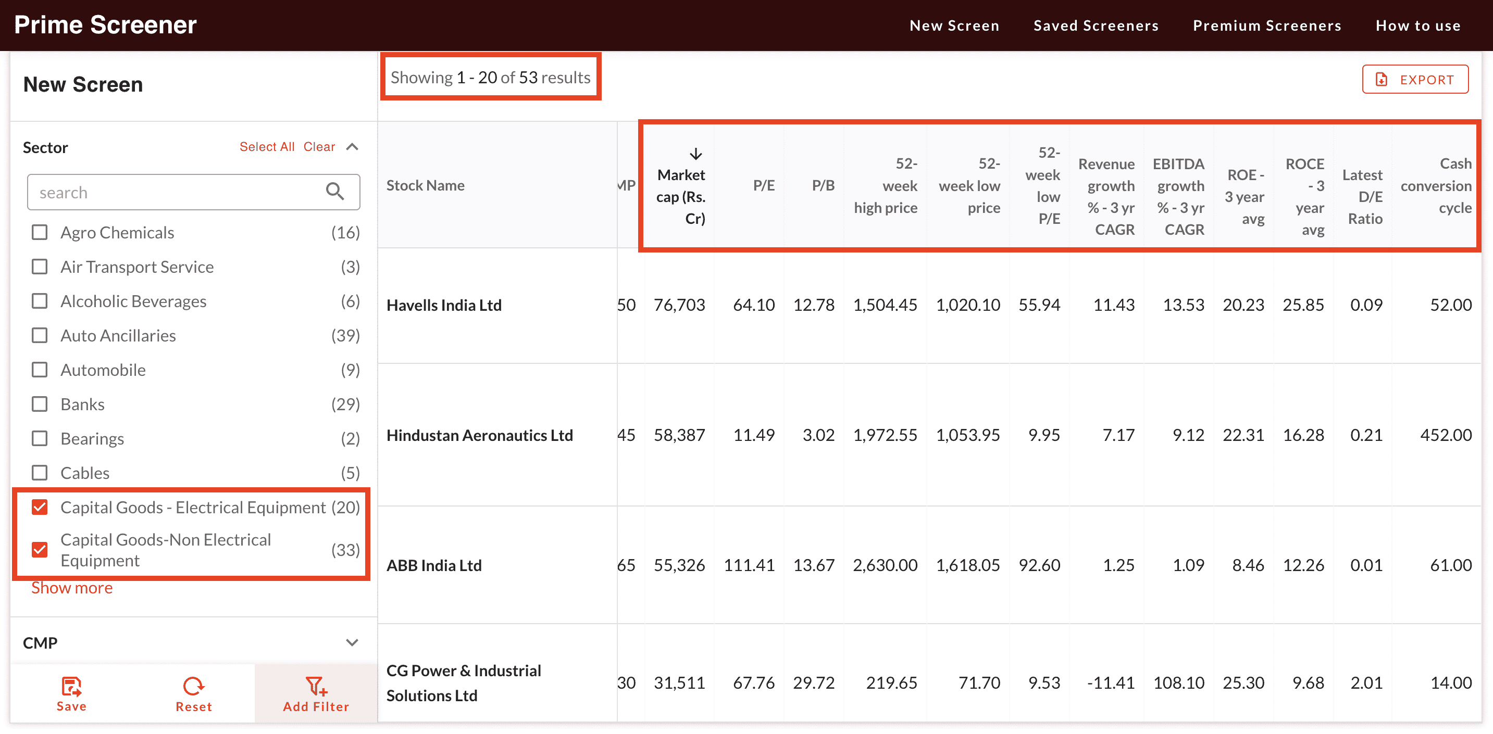Open ABB India Ltd stock
The image size is (1493, 734).
[x=434, y=565]
